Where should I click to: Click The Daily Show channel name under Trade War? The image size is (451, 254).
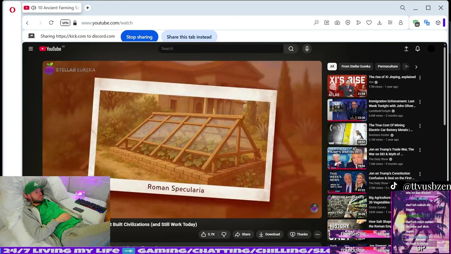point(378,159)
